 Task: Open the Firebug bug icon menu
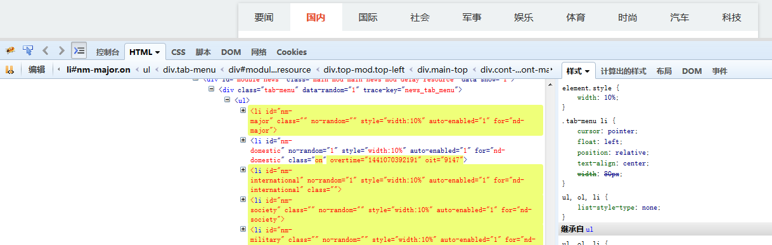pyautogui.click(x=10, y=51)
